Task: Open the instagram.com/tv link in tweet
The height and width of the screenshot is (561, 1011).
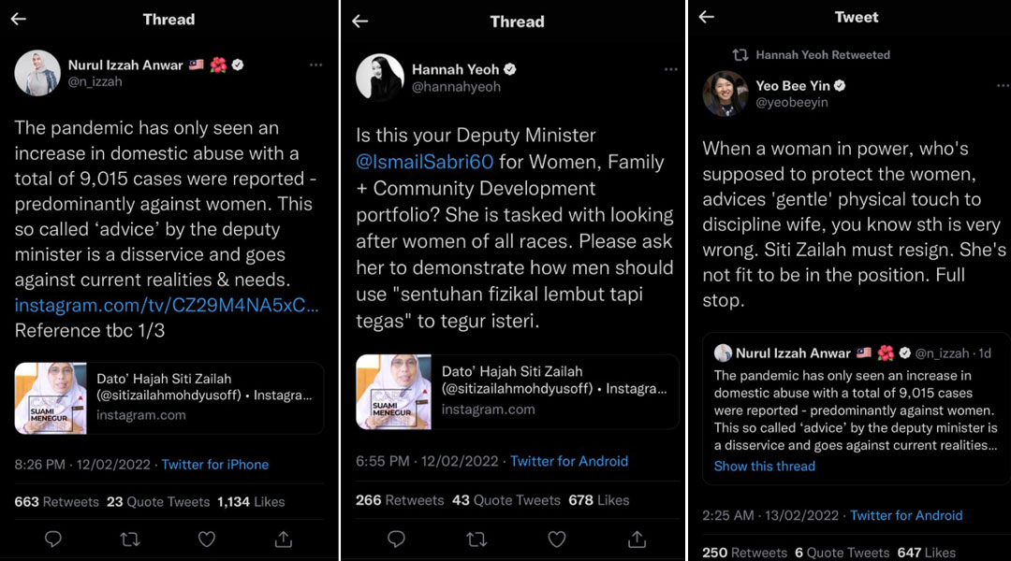Action: point(167,305)
